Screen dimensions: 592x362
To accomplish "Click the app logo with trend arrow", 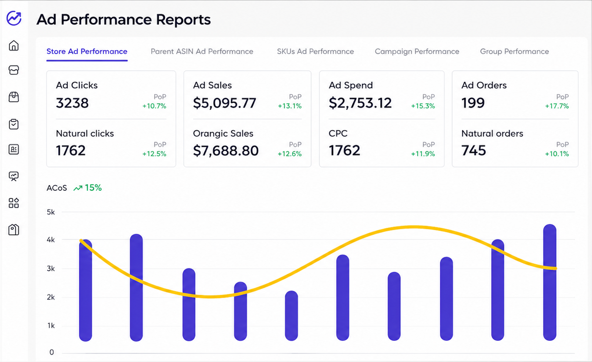I will [14, 18].
